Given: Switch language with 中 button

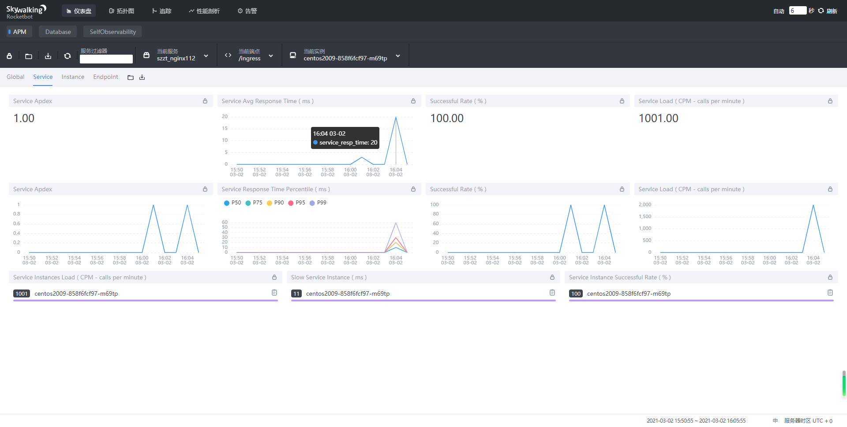Looking at the screenshot, I should point(775,421).
